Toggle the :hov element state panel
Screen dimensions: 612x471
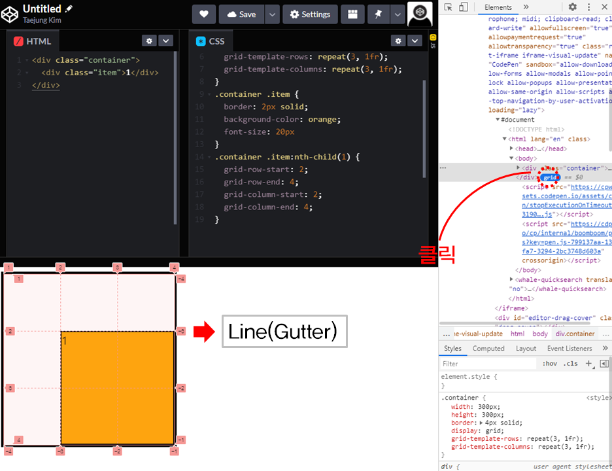click(x=549, y=364)
